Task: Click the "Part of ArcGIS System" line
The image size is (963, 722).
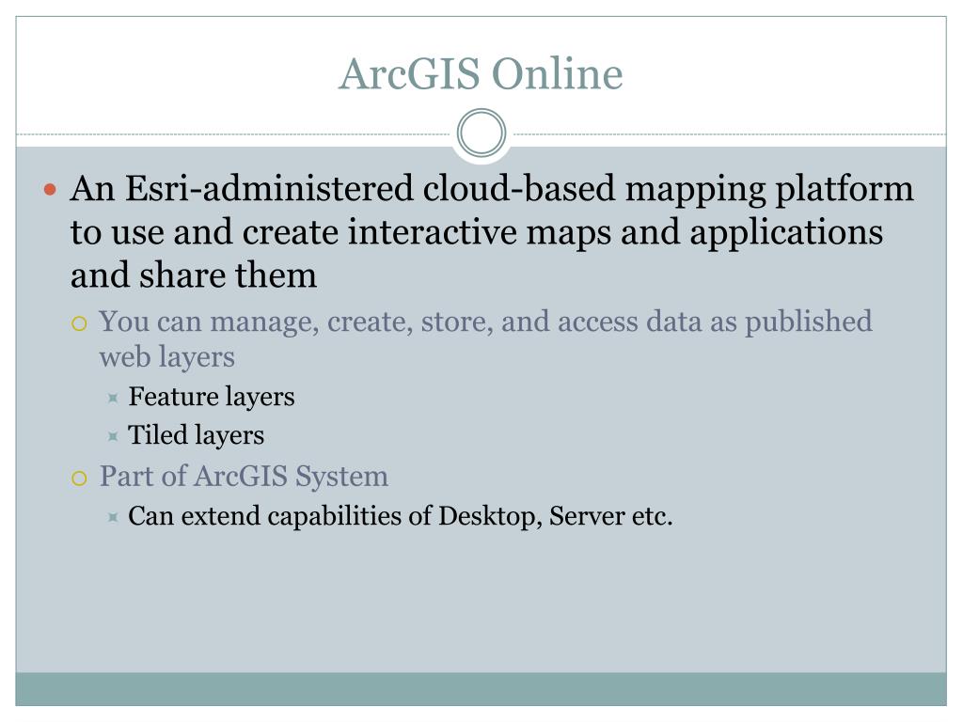Action: (x=244, y=477)
